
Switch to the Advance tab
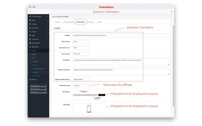coord(91,22)
